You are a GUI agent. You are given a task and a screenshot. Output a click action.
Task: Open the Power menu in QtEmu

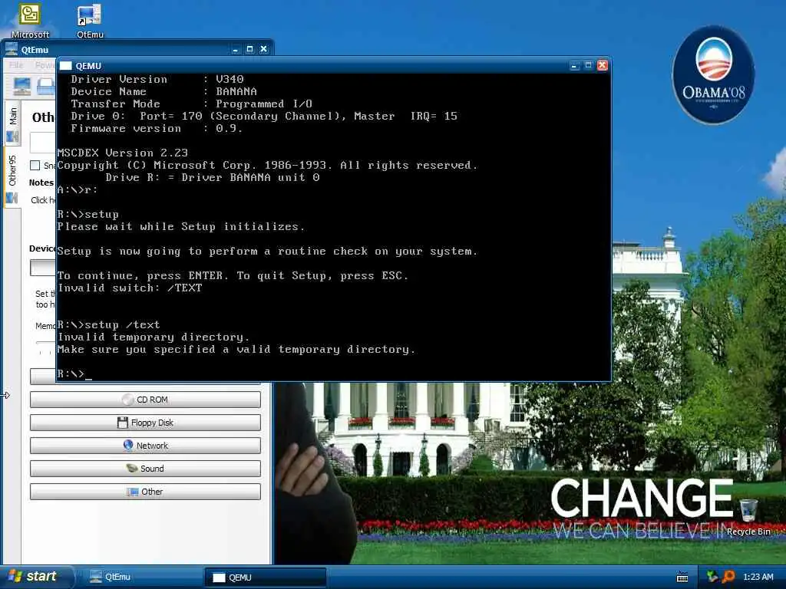pyautogui.click(x=45, y=65)
